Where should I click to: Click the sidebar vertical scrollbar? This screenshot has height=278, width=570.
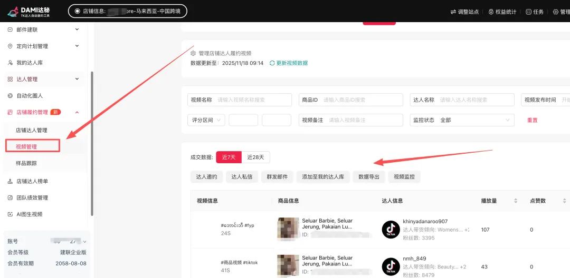pos(92,143)
